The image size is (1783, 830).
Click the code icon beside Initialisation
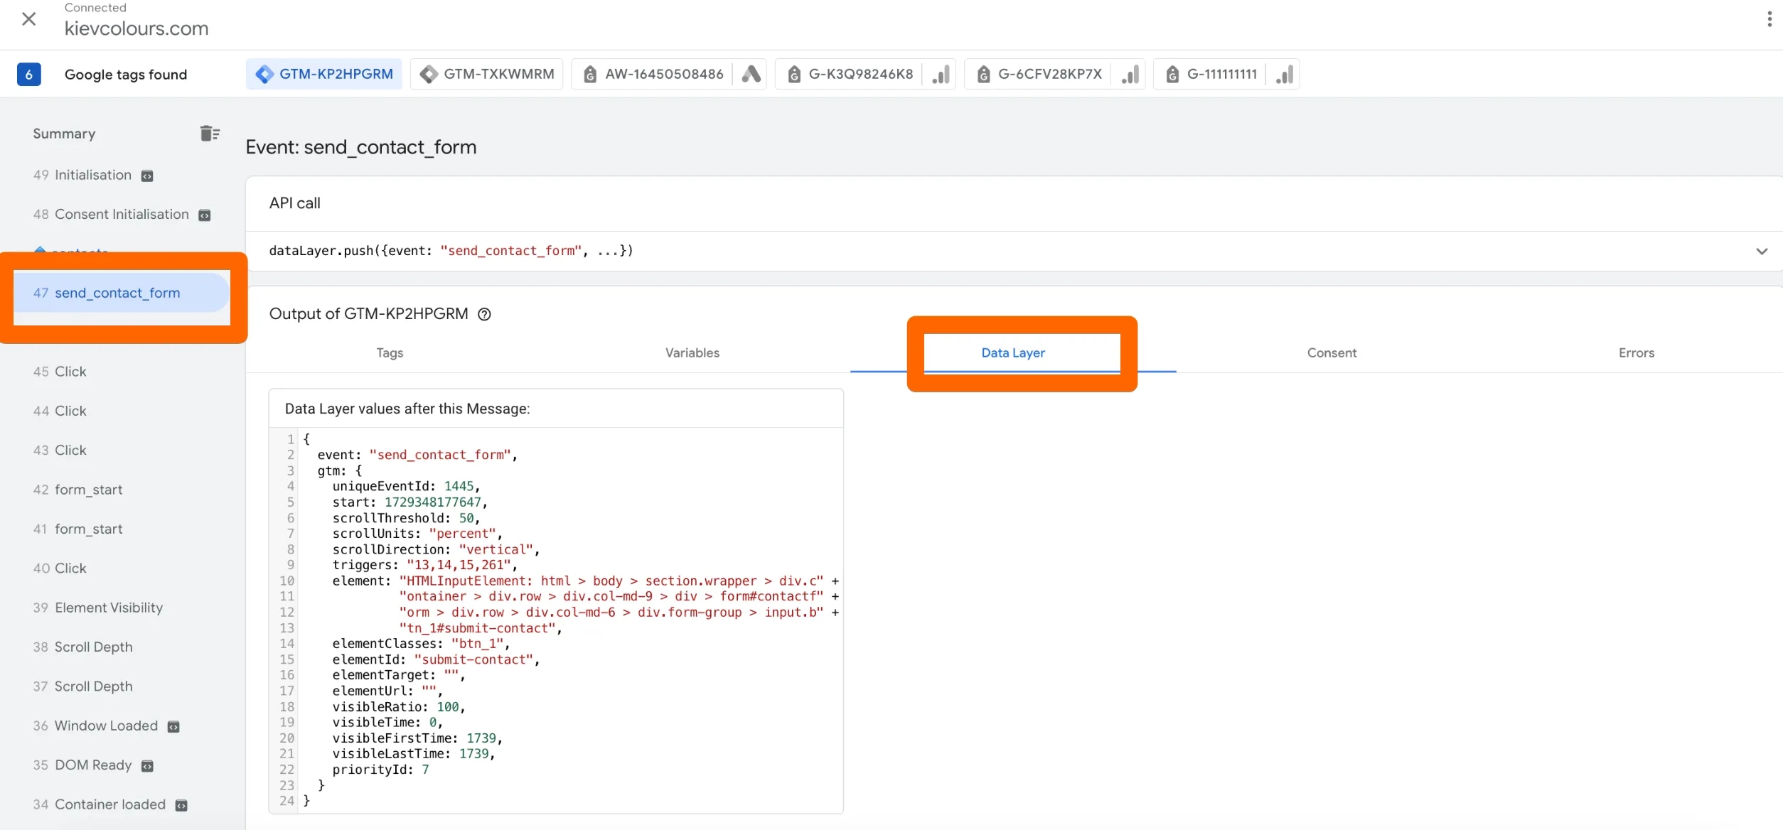tap(147, 176)
